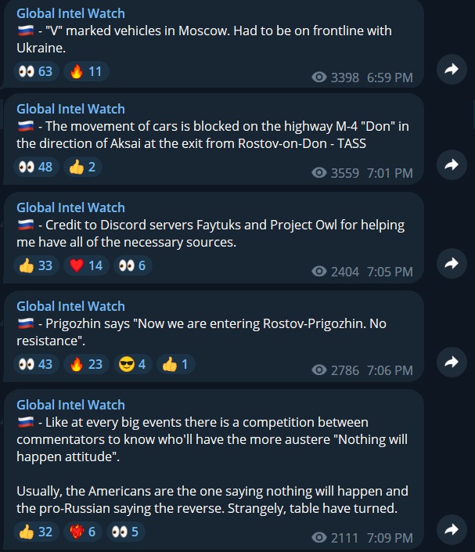475x552 pixels.
Task: Toggle fire reaction showing 23
Action: (86, 364)
